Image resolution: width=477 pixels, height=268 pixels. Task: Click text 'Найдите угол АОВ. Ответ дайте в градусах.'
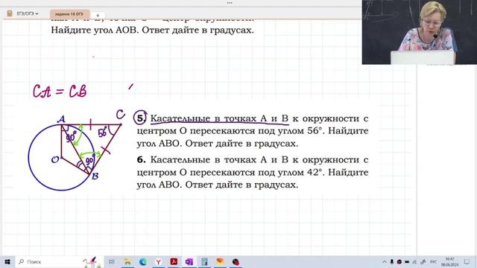(152, 31)
